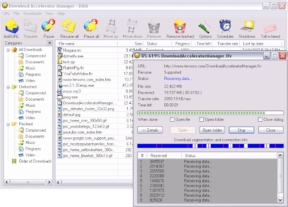Click the Open folder button
The width and height of the screenshot is (288, 207).
click(x=212, y=130)
